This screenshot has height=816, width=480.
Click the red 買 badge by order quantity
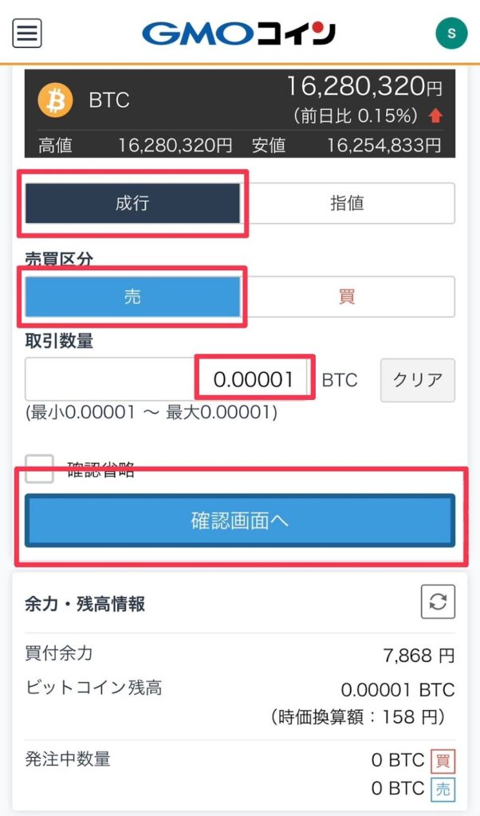click(443, 760)
